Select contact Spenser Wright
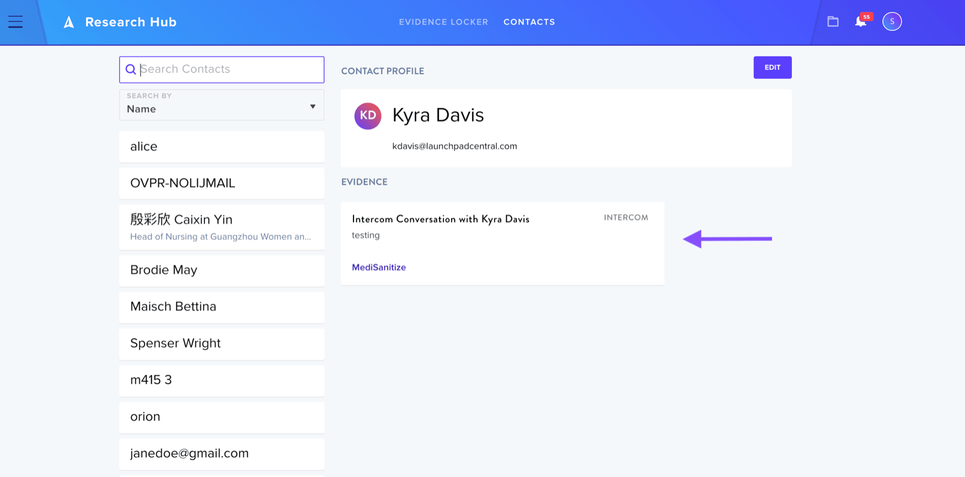Screen dimensions: 965x477 (221, 344)
